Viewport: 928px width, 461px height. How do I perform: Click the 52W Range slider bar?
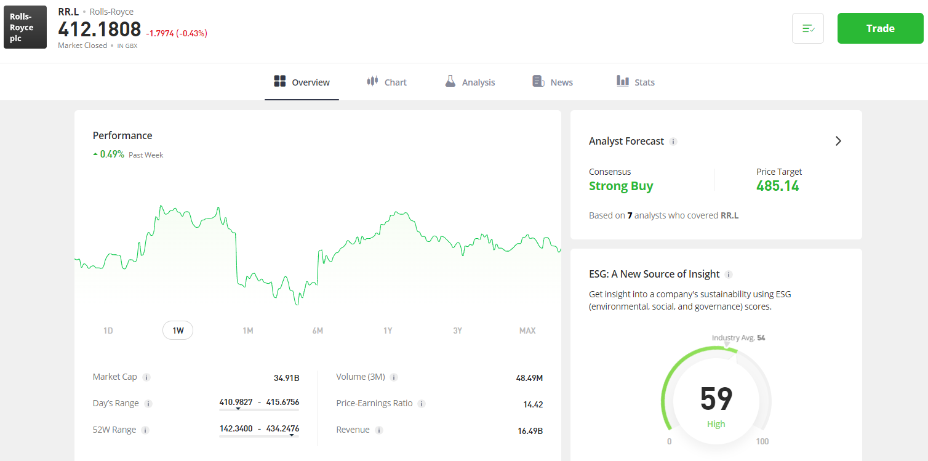259,436
